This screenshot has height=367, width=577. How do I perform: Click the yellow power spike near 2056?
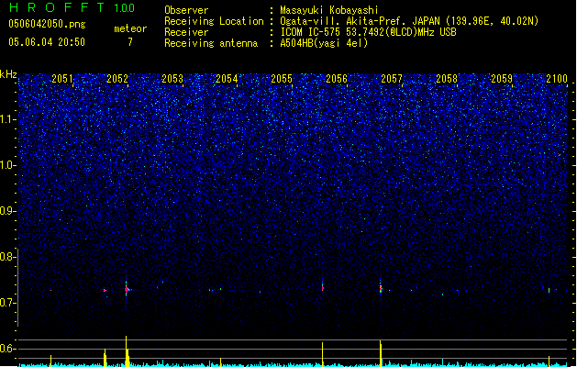pyautogui.click(x=323, y=354)
